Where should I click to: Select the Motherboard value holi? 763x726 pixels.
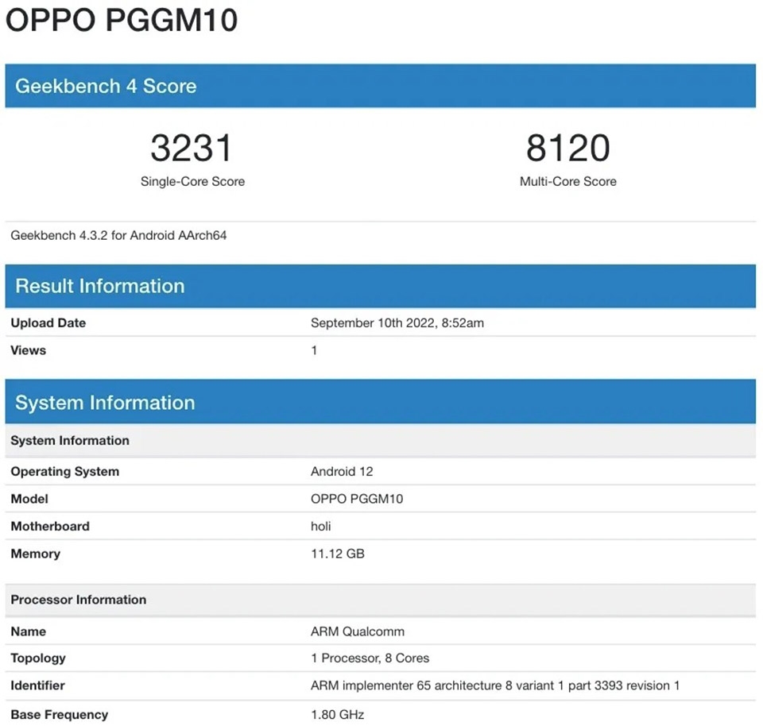321,526
